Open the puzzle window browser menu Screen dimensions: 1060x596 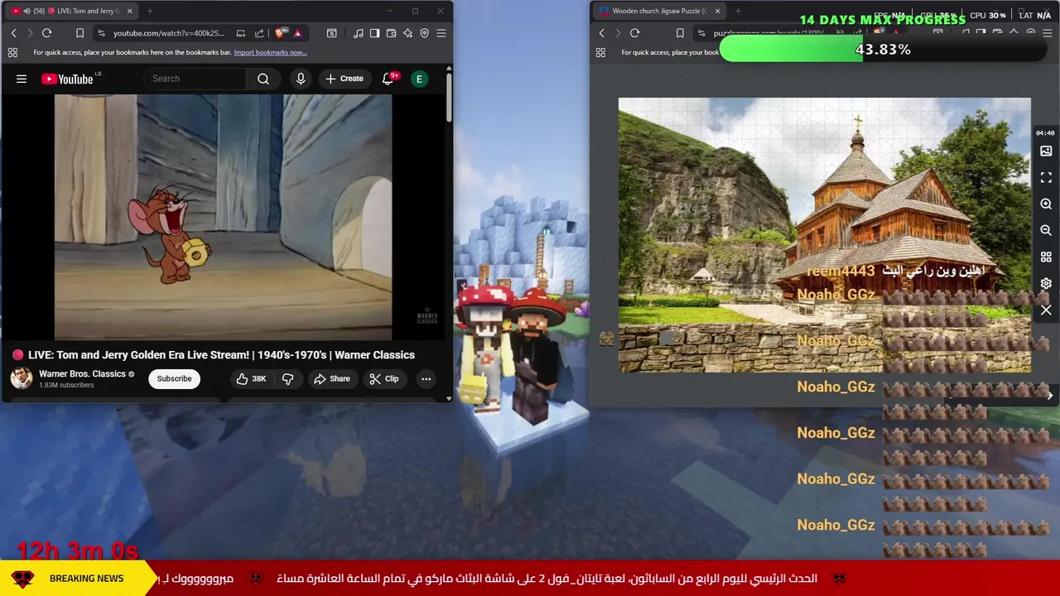1047,33
